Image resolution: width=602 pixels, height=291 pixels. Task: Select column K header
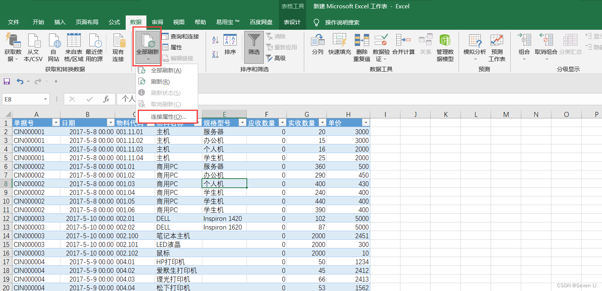pos(445,115)
